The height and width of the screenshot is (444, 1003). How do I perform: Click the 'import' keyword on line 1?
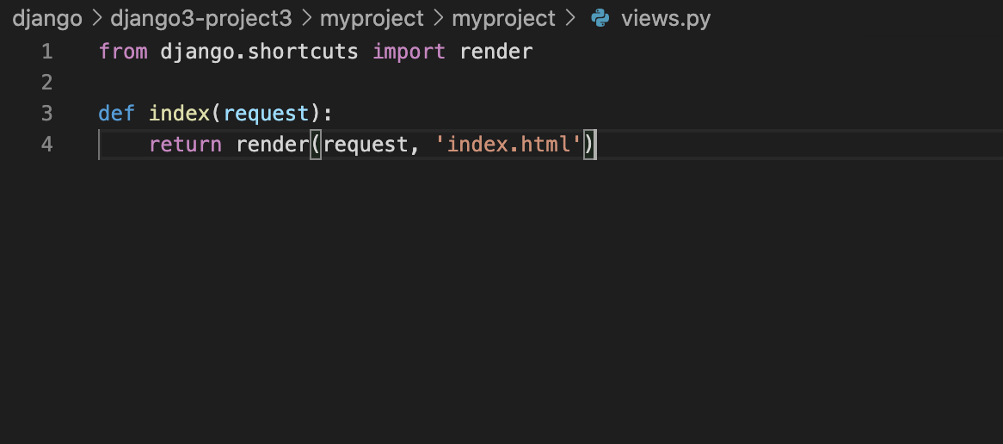click(x=409, y=51)
